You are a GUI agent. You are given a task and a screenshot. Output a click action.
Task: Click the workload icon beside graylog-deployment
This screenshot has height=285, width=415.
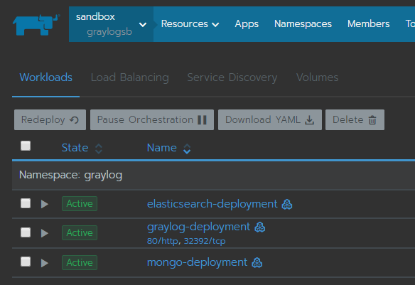(259, 227)
